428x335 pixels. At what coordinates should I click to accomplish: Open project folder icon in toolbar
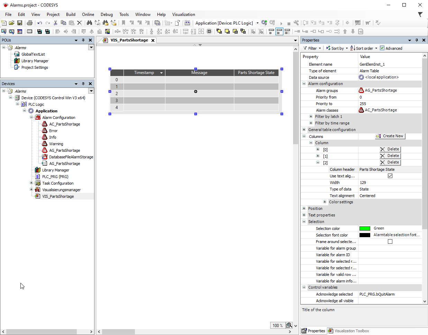[x=12, y=23]
